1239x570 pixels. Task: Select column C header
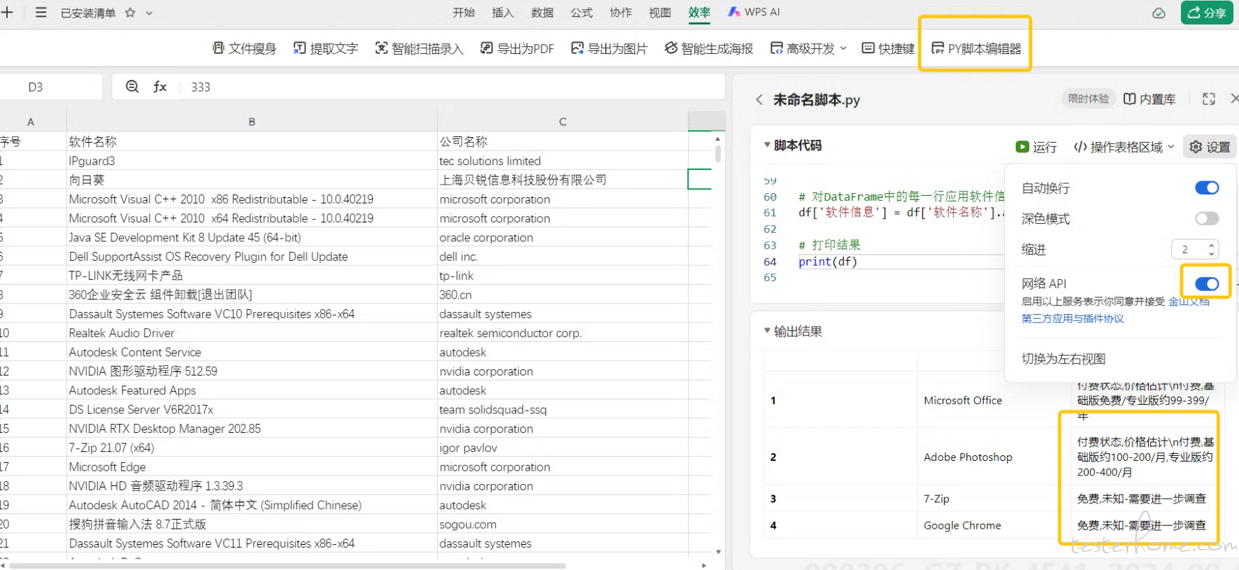(x=563, y=122)
